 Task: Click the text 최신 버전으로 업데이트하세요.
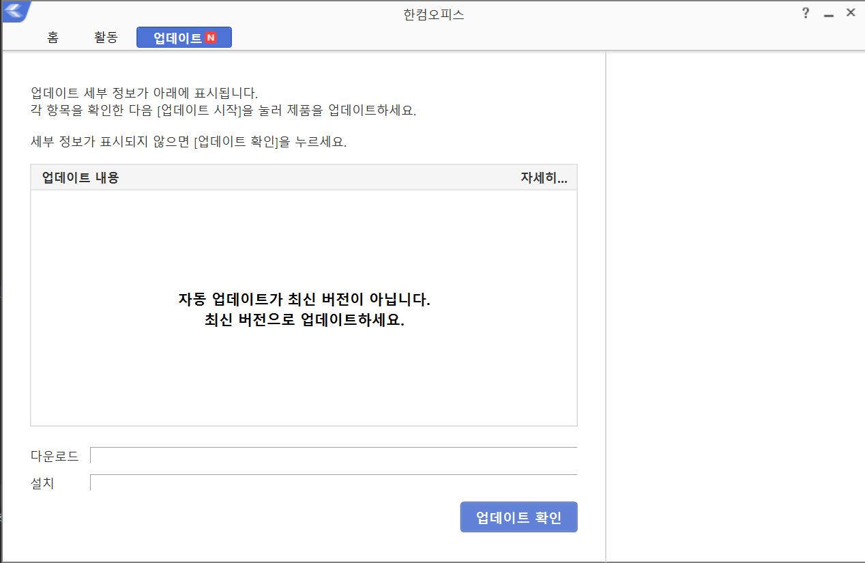tap(304, 321)
